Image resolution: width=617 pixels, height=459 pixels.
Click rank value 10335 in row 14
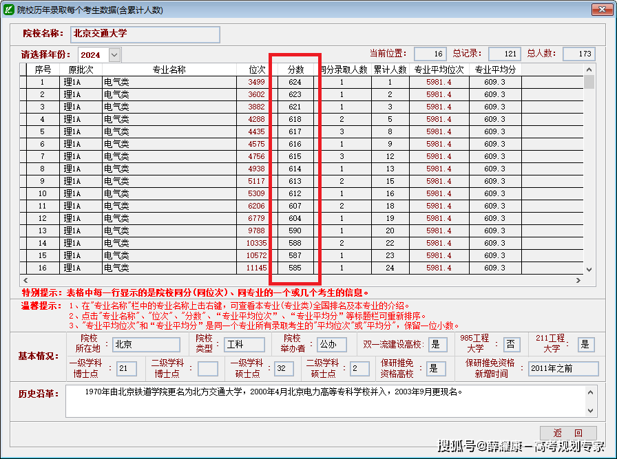(x=256, y=243)
